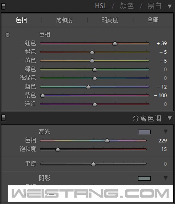This screenshot has width=175, height=204.
Task: Switch to the 颜色 mode header
Action: tap(127, 6)
